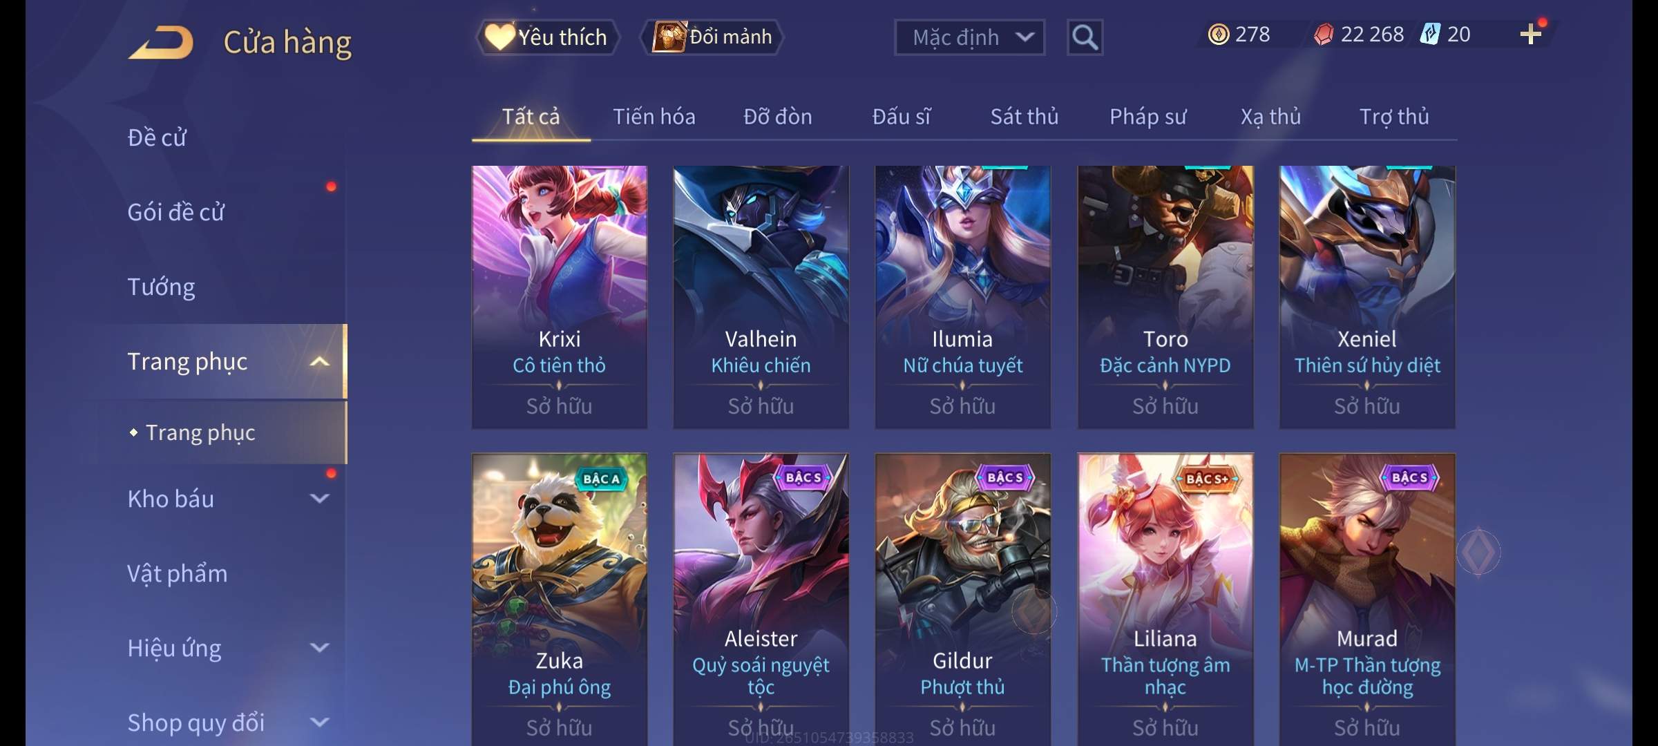The height and width of the screenshot is (746, 1658).
Task: Switch to the Sát thủ tab
Action: (x=1025, y=116)
